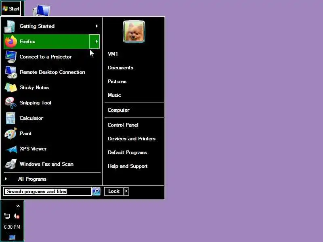This screenshot has height=242, width=323.
Task: Click the Remote Desktop Connection icon
Action: tap(11, 72)
